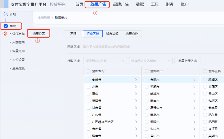Click 全域智投 breadcrumb link
Viewport: 224px width, 139px height.
click(x=44, y=17)
